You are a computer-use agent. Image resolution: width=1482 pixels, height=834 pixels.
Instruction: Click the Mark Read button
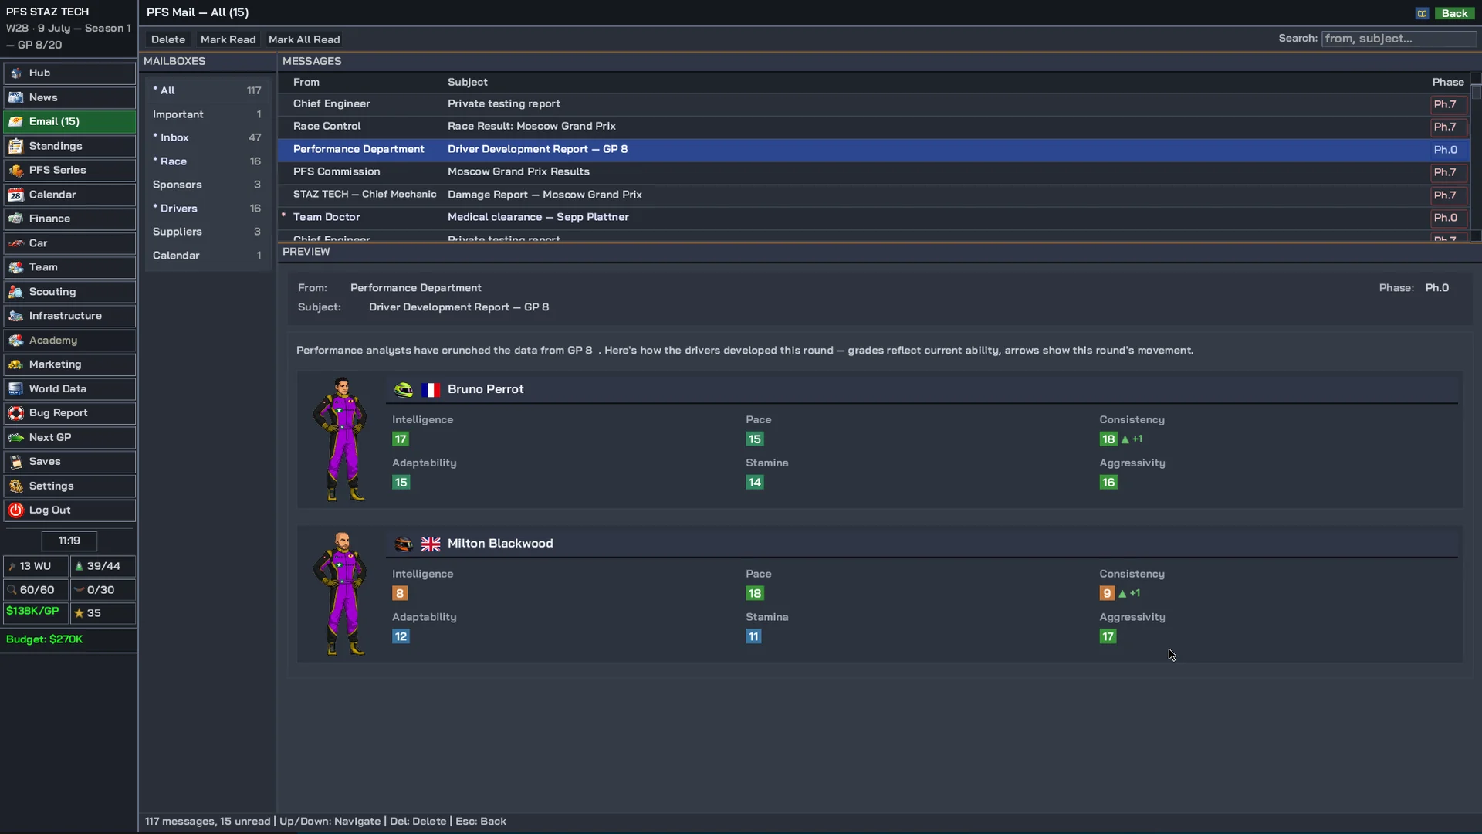click(x=228, y=39)
